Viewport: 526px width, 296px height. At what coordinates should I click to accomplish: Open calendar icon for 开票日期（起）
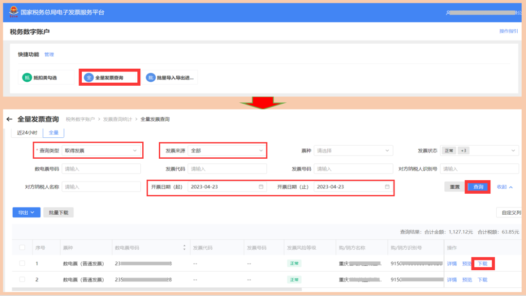point(261,186)
